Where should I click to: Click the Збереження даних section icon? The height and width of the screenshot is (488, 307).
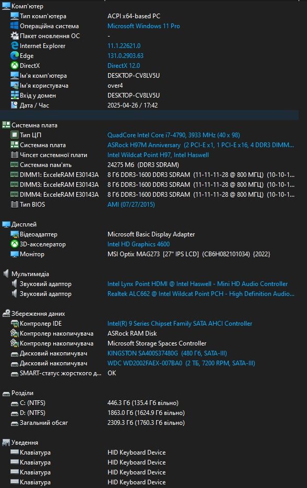(6, 313)
